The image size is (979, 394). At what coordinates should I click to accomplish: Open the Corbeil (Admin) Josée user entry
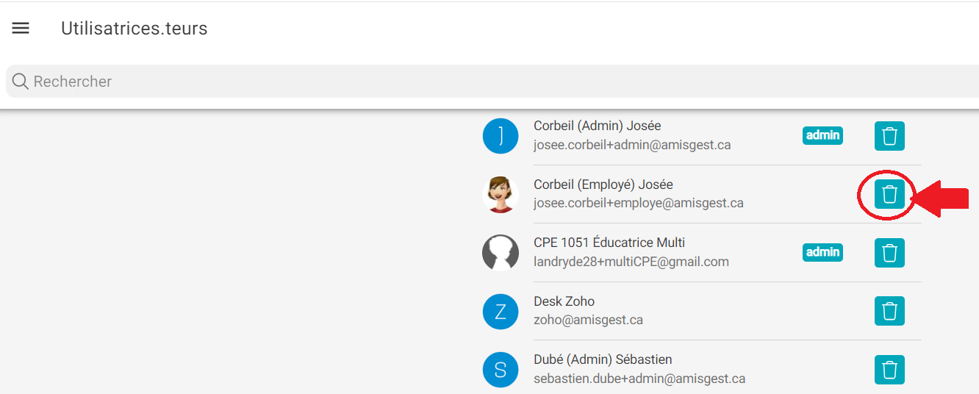(x=597, y=126)
